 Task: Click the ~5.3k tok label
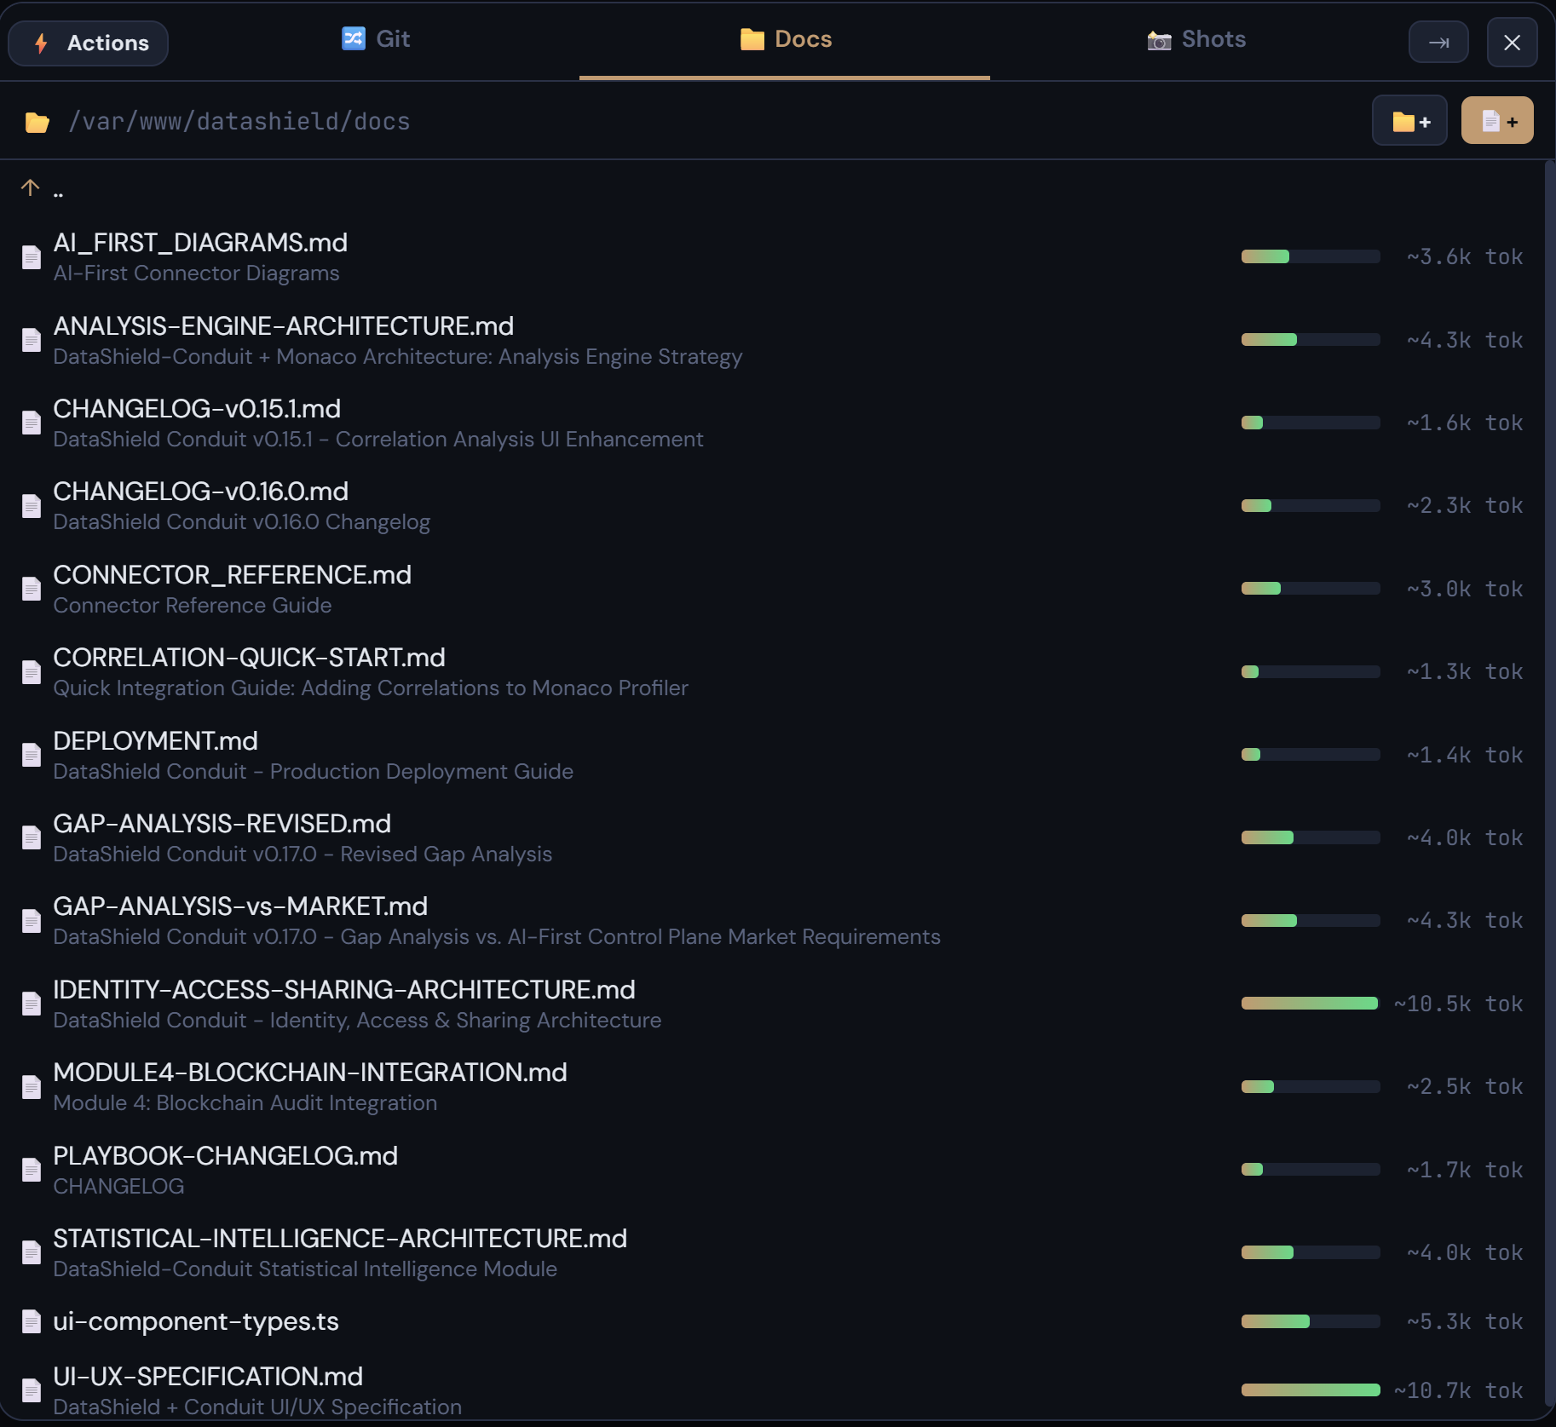point(1465,1321)
